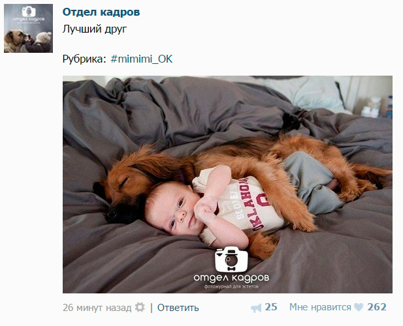This screenshot has width=403, height=326.
Task: Select the Лучший друг post text
Action: pyautogui.click(x=95, y=29)
